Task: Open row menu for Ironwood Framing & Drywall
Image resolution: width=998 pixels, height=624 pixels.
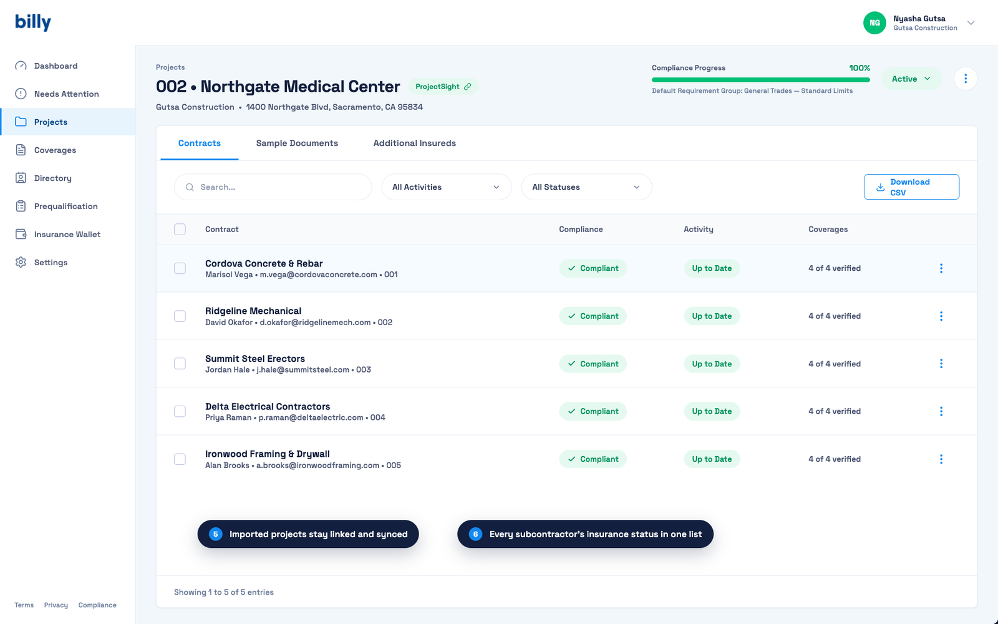Action: pyautogui.click(x=941, y=459)
